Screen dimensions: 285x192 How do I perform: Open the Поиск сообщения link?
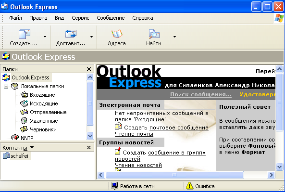(201, 94)
